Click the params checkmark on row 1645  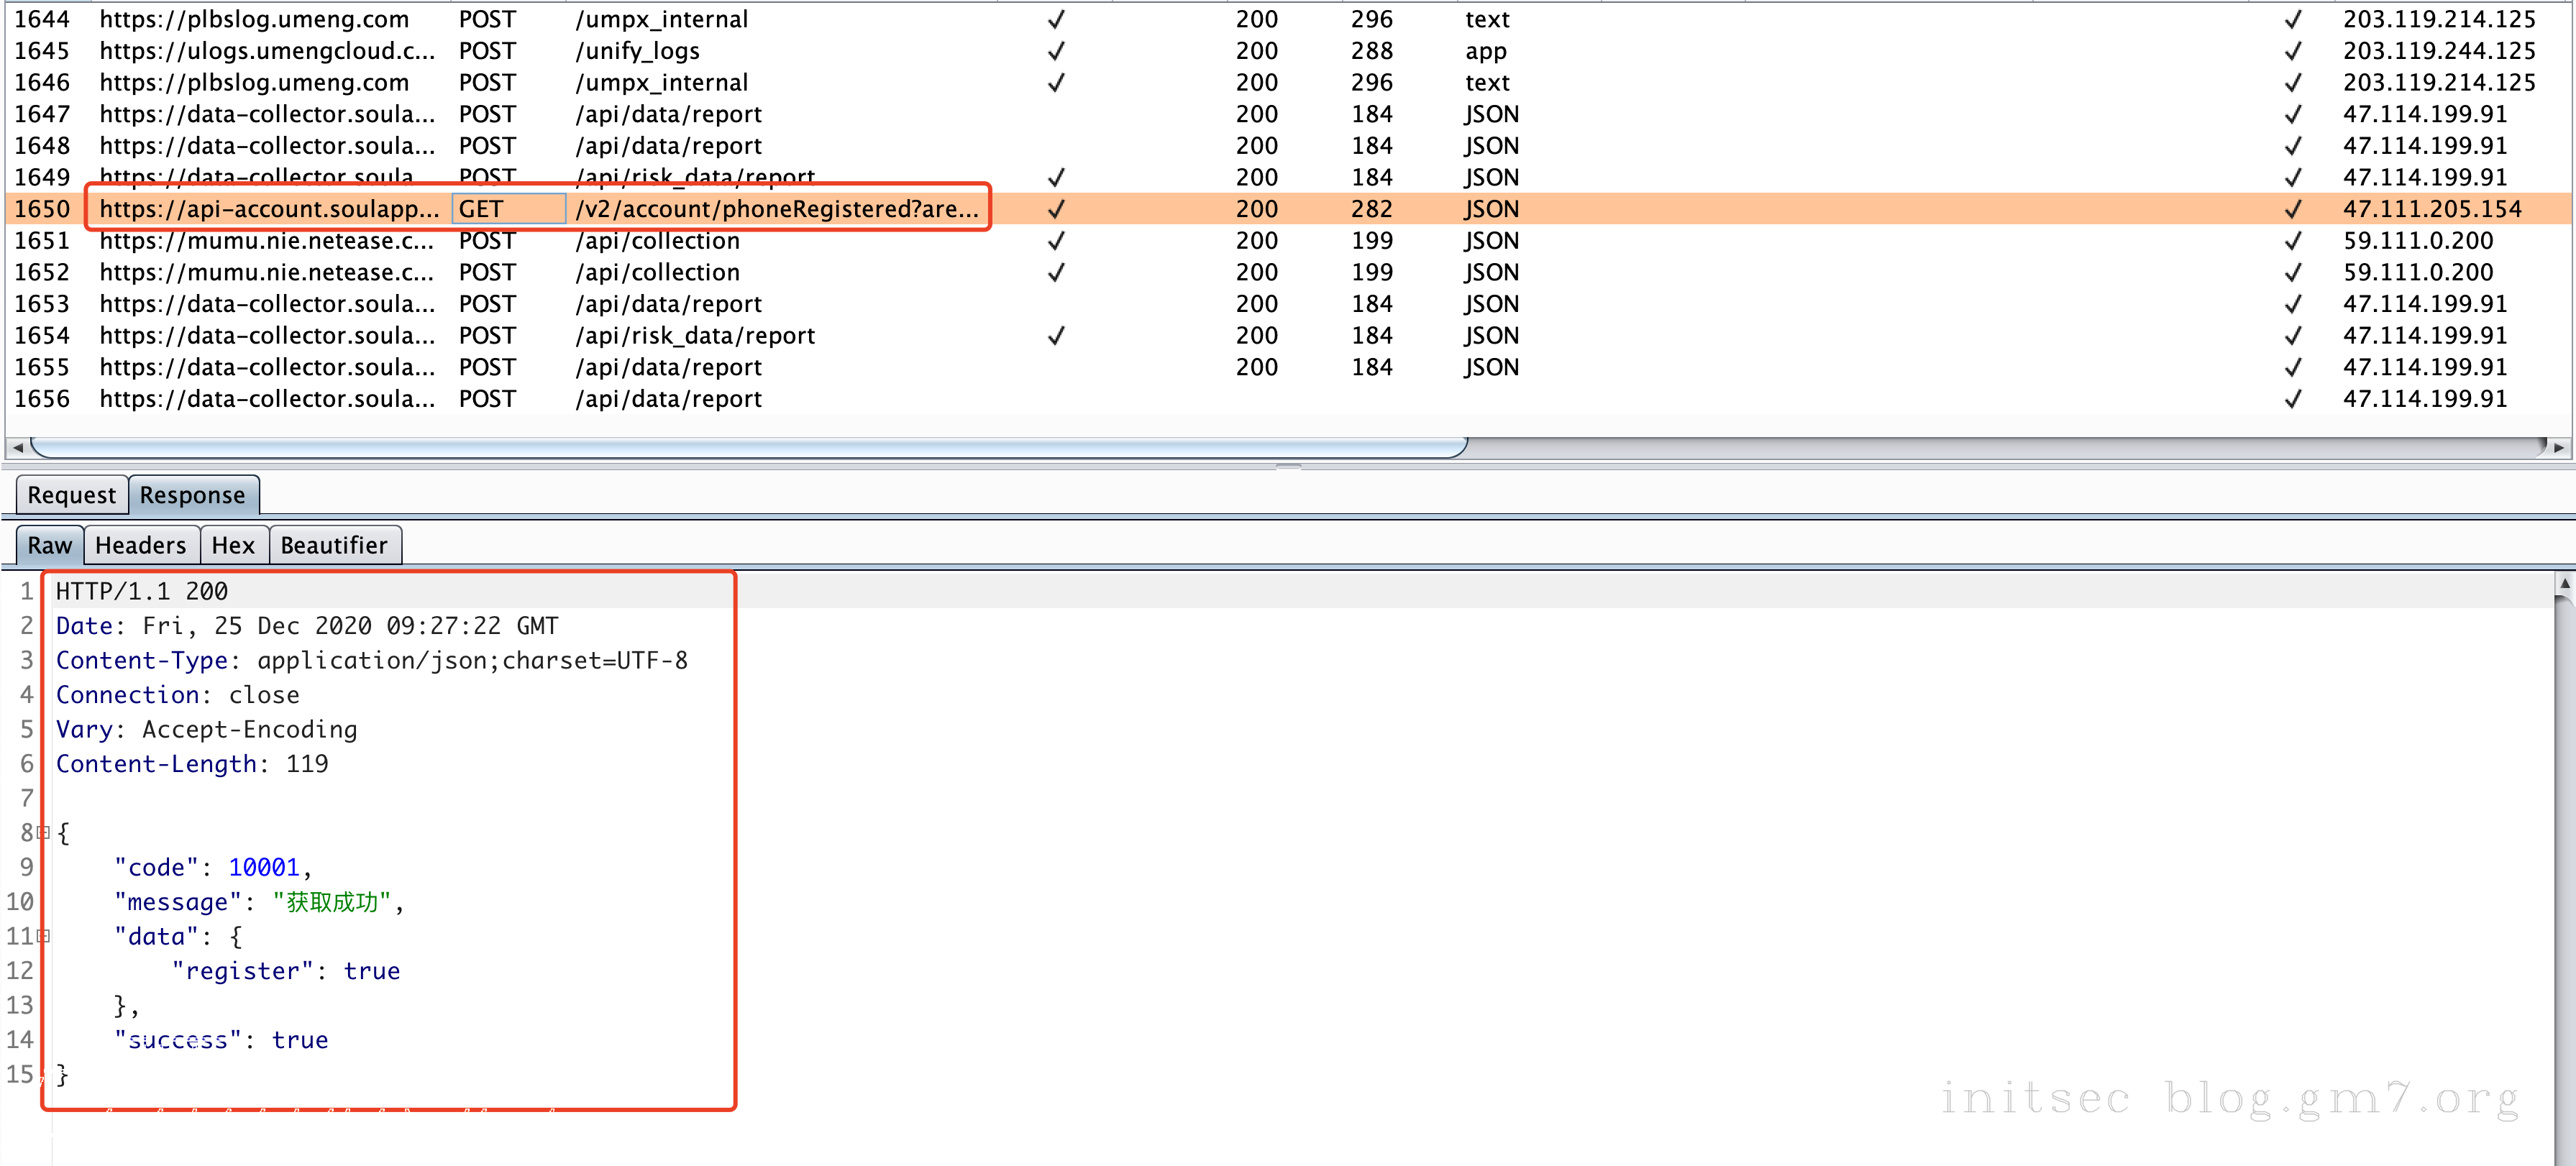[1056, 51]
